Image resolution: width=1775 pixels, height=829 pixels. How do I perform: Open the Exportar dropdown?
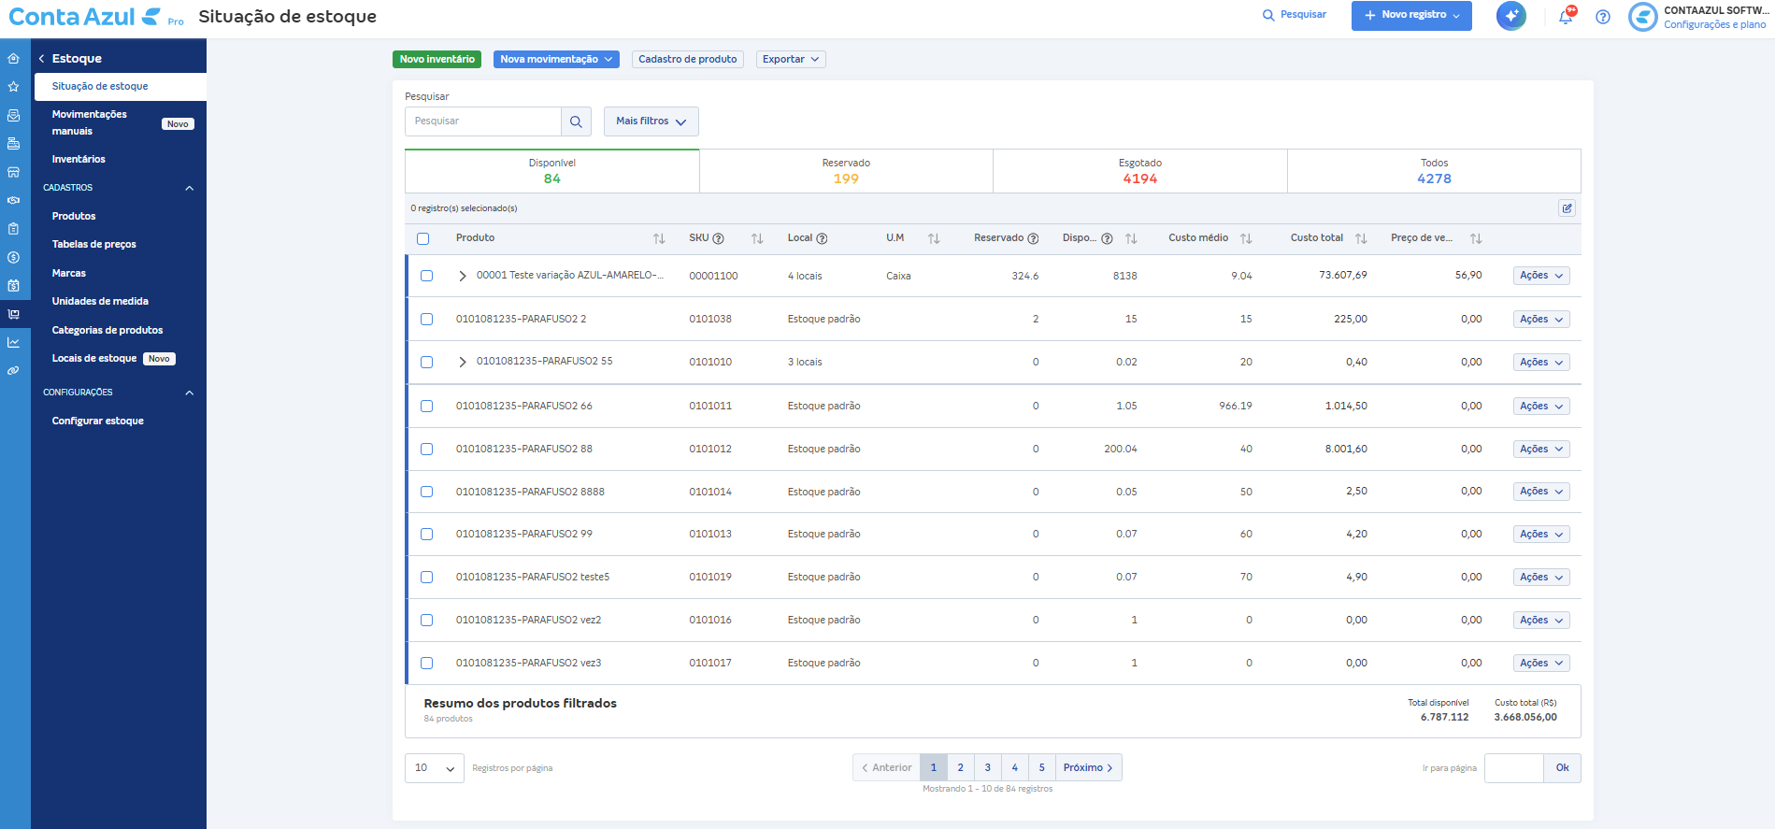[x=790, y=59]
